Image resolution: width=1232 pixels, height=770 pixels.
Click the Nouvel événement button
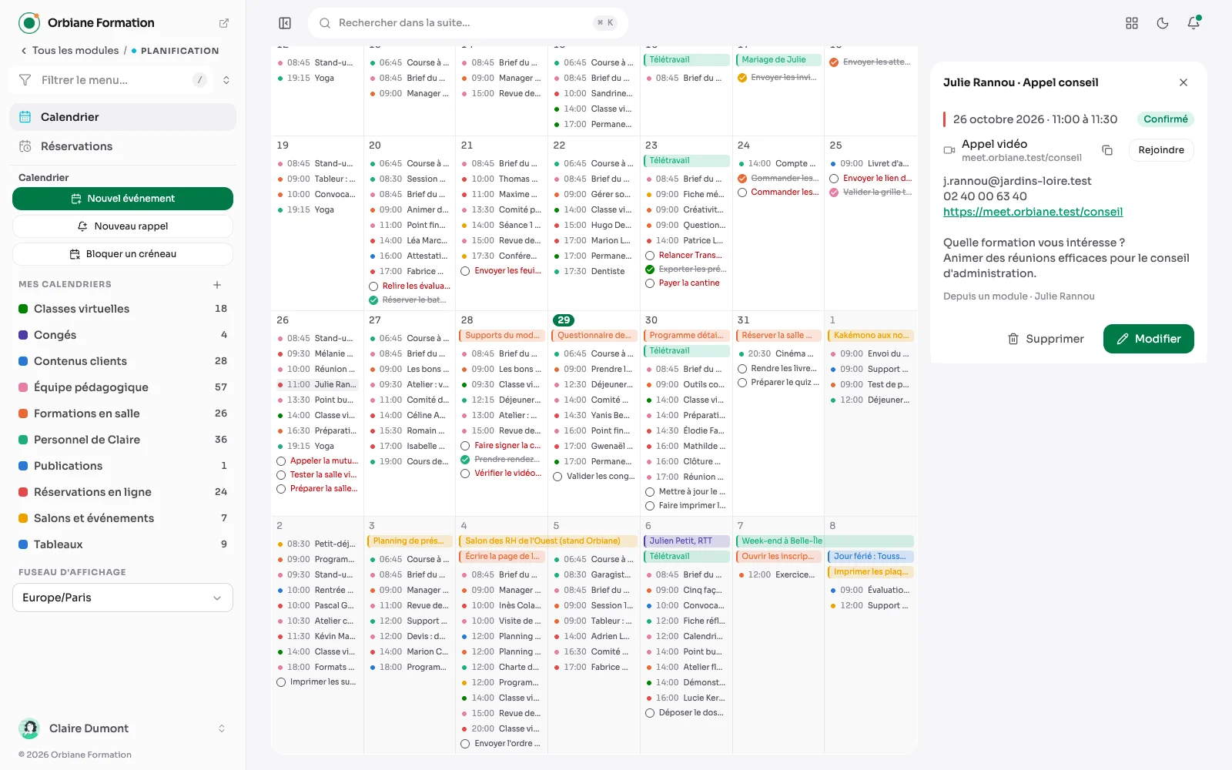pyautogui.click(x=122, y=199)
